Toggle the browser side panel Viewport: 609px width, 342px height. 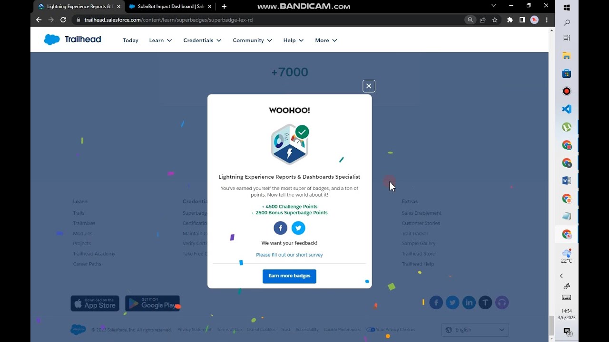[x=522, y=20]
